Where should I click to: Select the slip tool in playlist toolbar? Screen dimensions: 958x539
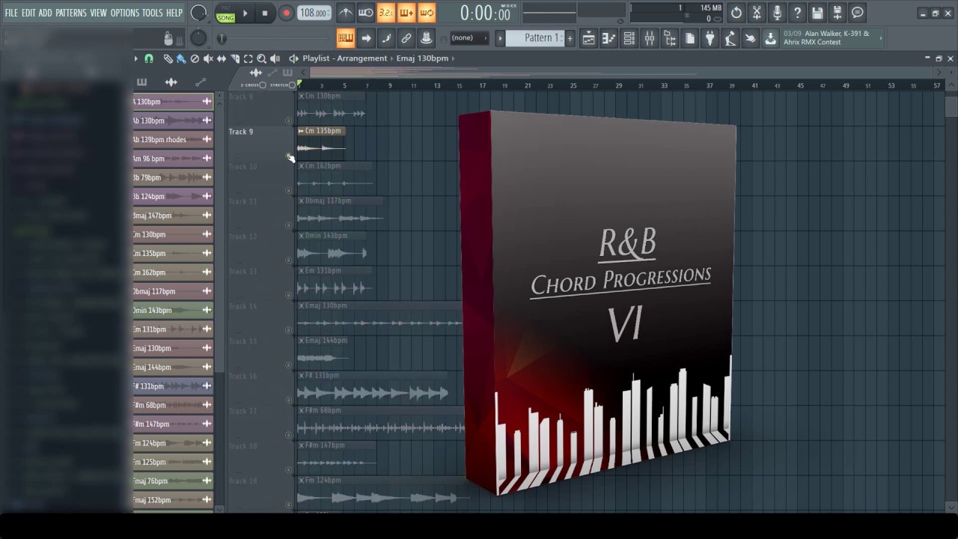coord(222,58)
